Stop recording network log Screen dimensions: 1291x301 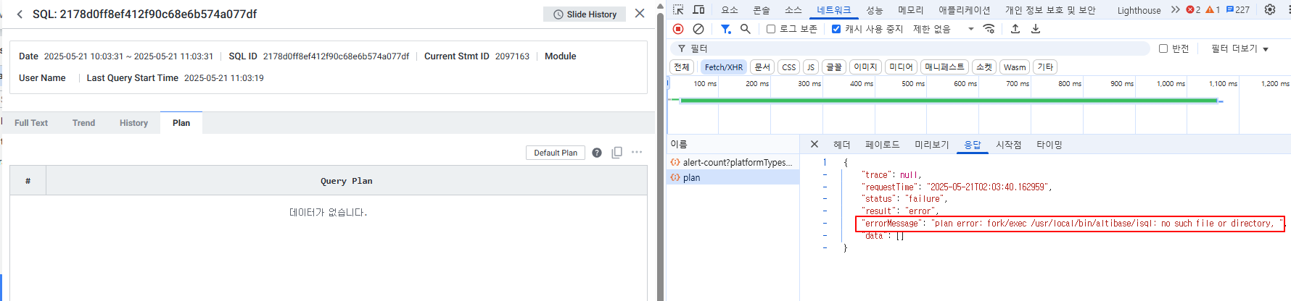(678, 29)
